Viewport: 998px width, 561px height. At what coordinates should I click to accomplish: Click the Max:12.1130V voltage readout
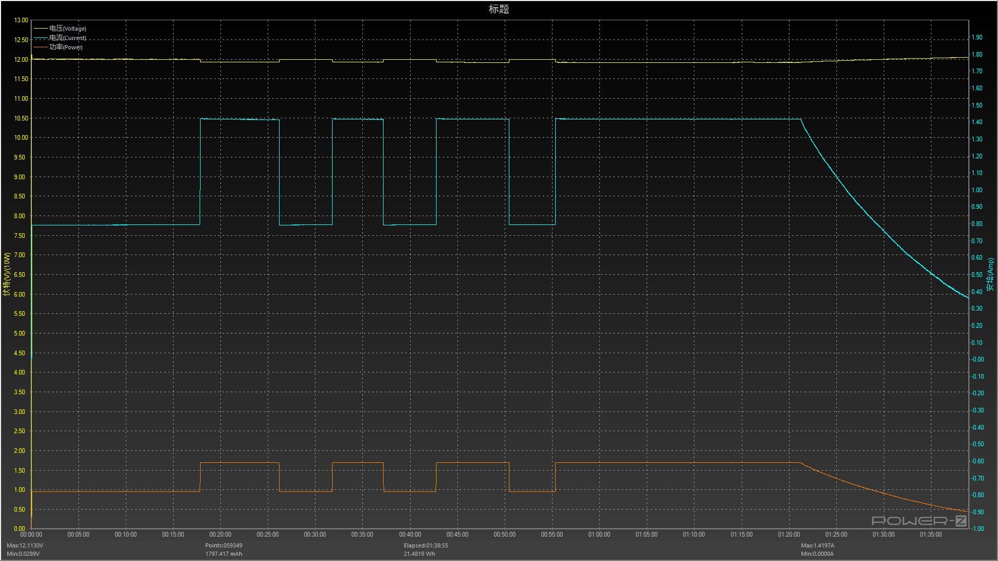pyautogui.click(x=25, y=545)
